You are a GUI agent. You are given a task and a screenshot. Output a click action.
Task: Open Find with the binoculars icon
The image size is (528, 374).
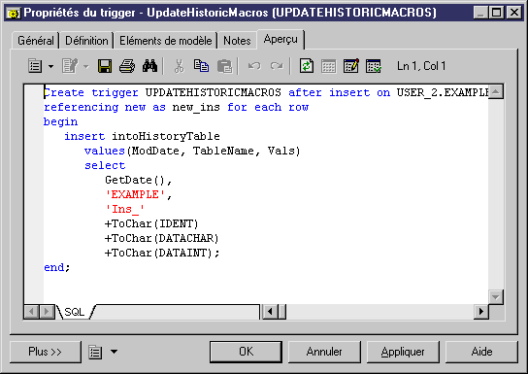click(x=149, y=66)
